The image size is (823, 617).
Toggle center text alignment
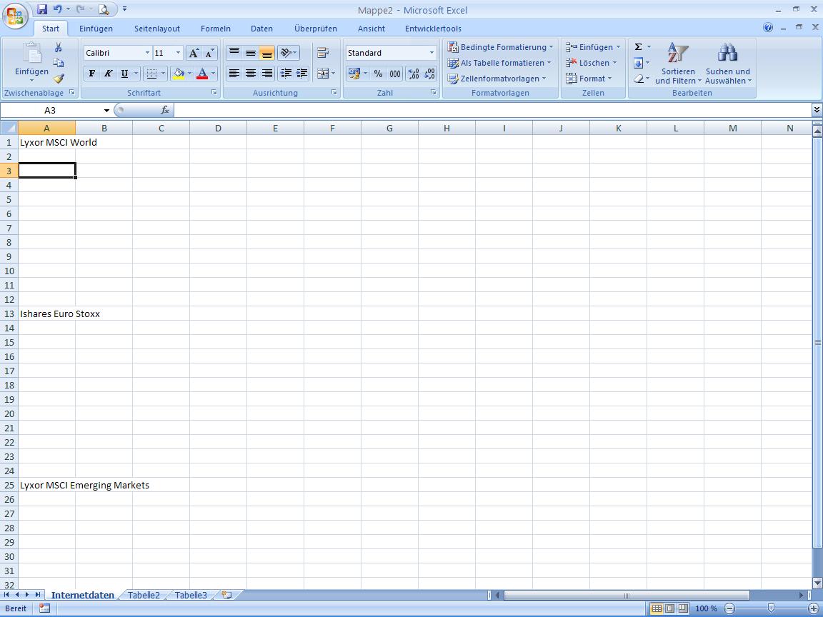coord(250,74)
